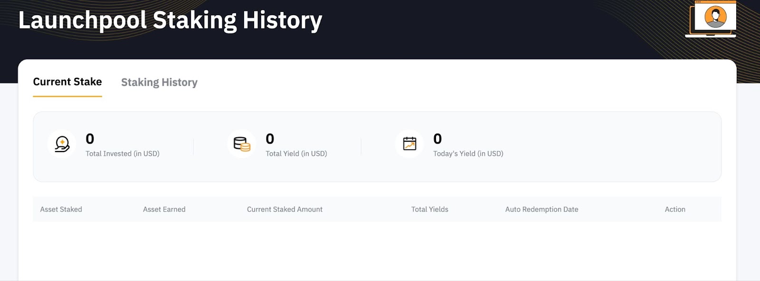Click the Today's Yield calendar chart icon
The height and width of the screenshot is (281, 760).
point(409,144)
